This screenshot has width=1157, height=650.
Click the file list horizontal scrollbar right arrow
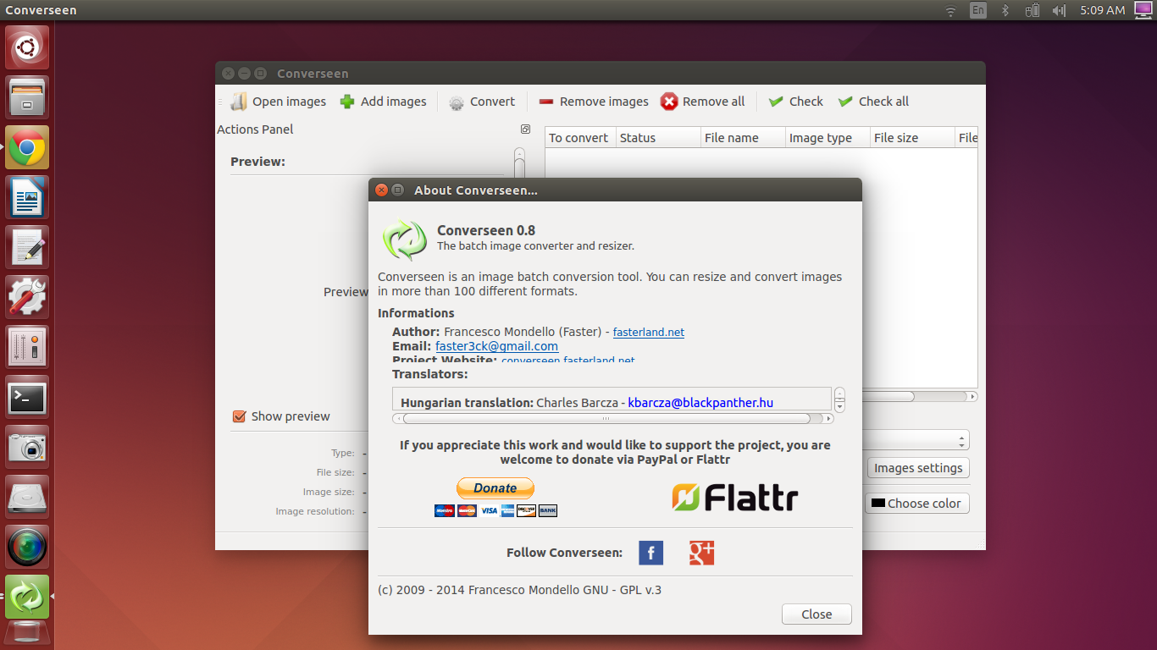click(x=972, y=396)
